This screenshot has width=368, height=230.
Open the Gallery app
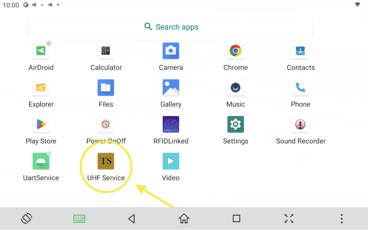[x=171, y=88]
